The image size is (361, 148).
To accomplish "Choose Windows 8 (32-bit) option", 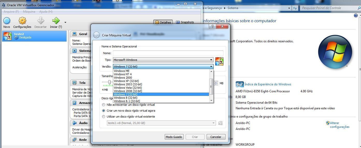I will pos(161,98).
